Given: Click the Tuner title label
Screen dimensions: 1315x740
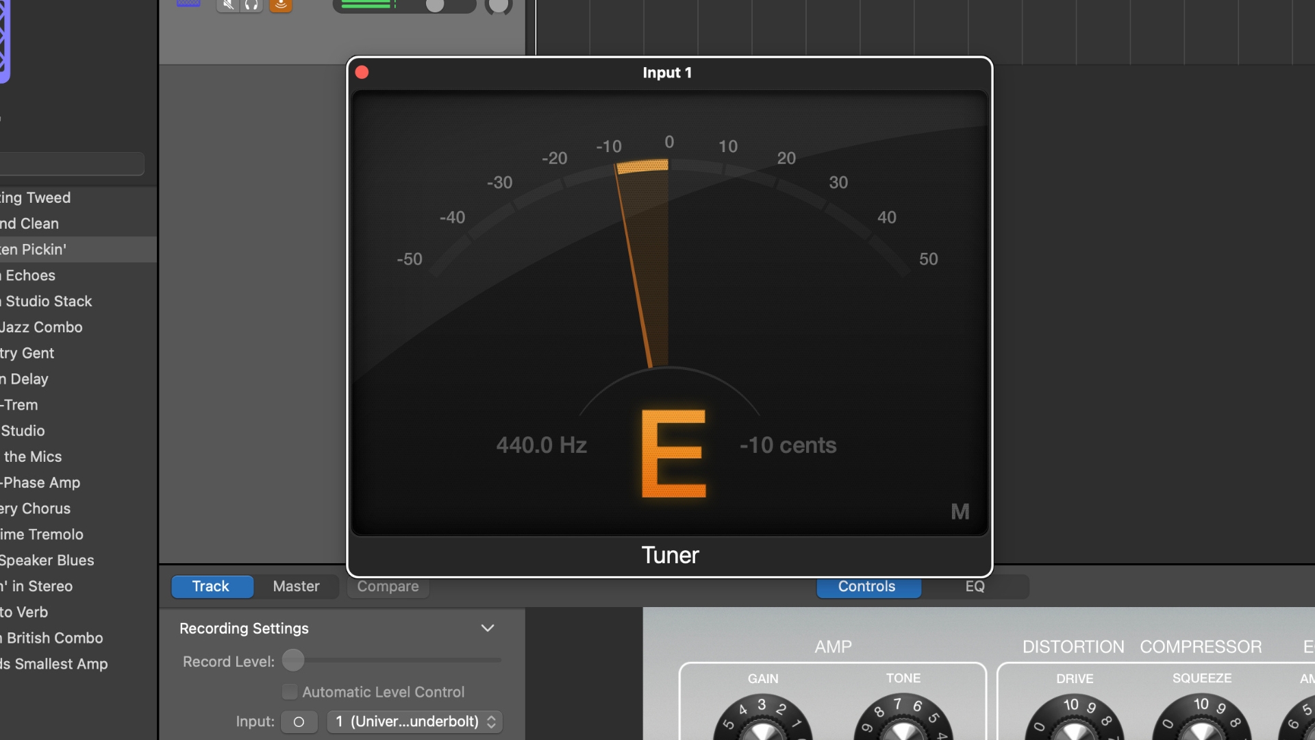Looking at the screenshot, I should [x=670, y=555].
